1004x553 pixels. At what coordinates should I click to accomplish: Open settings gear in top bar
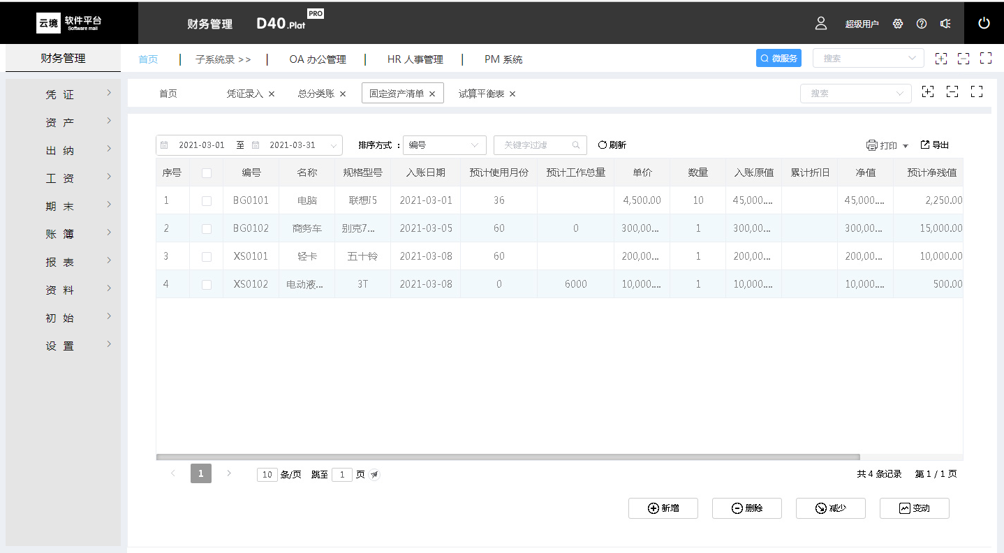pyautogui.click(x=898, y=24)
